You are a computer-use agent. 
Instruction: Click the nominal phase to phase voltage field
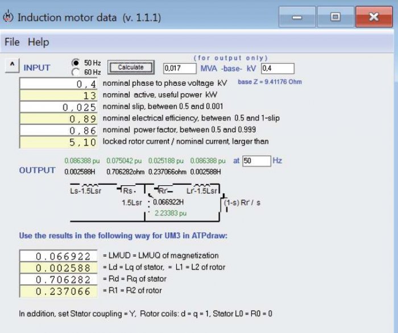[59, 84]
